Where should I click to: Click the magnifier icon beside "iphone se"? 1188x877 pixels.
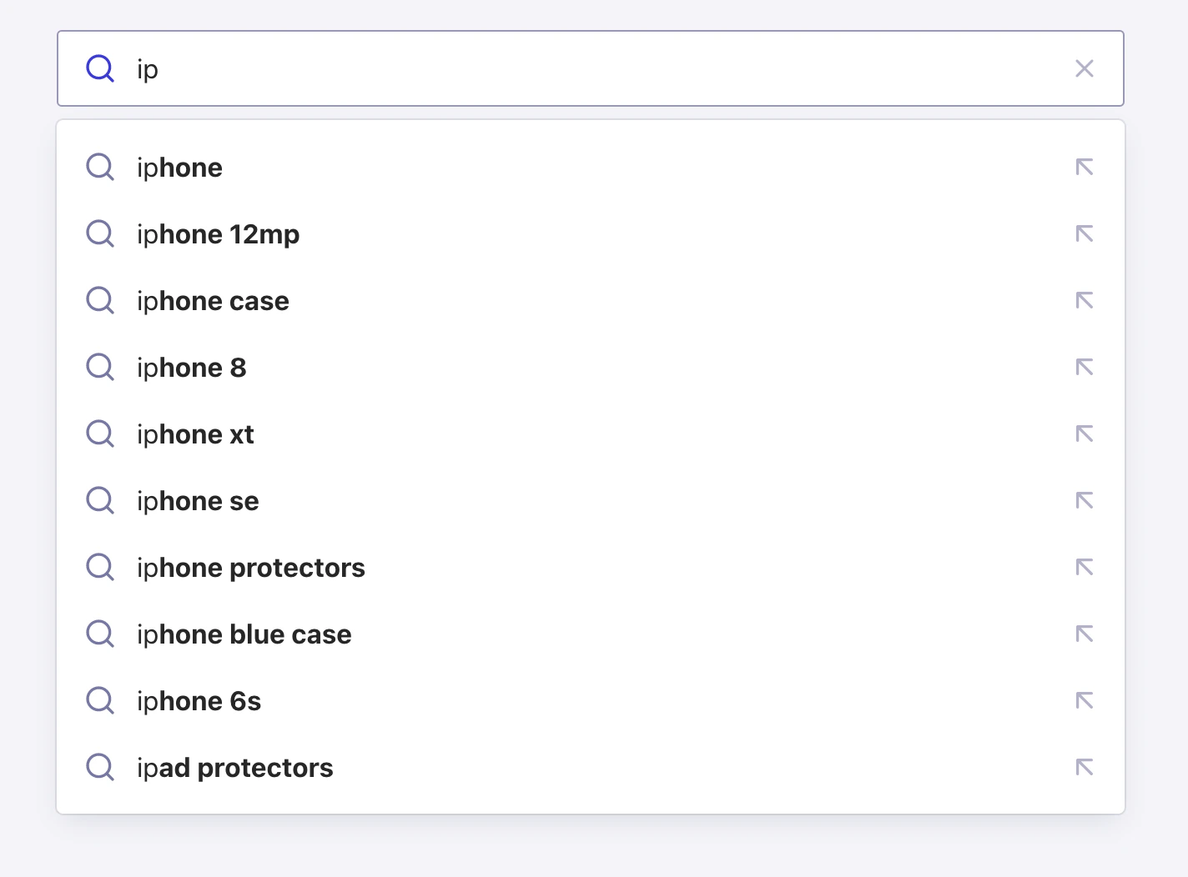pos(99,500)
